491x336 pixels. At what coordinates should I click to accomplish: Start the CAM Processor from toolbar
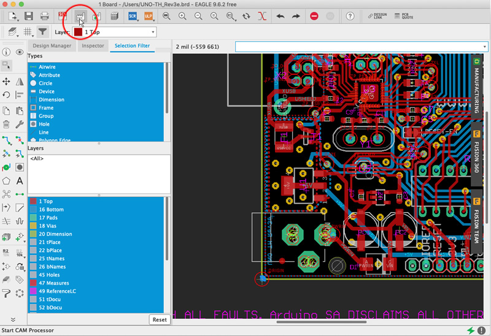[80, 16]
